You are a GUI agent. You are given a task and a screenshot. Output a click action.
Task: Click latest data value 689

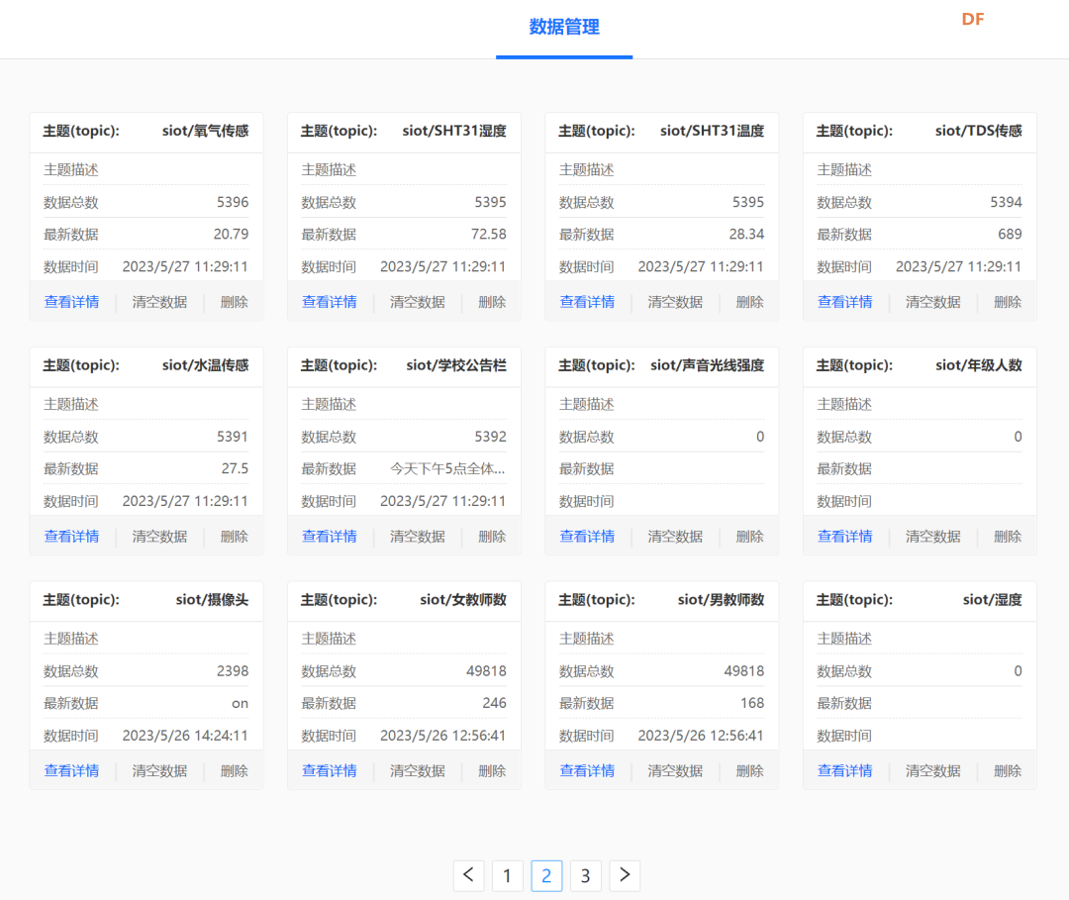point(1010,235)
